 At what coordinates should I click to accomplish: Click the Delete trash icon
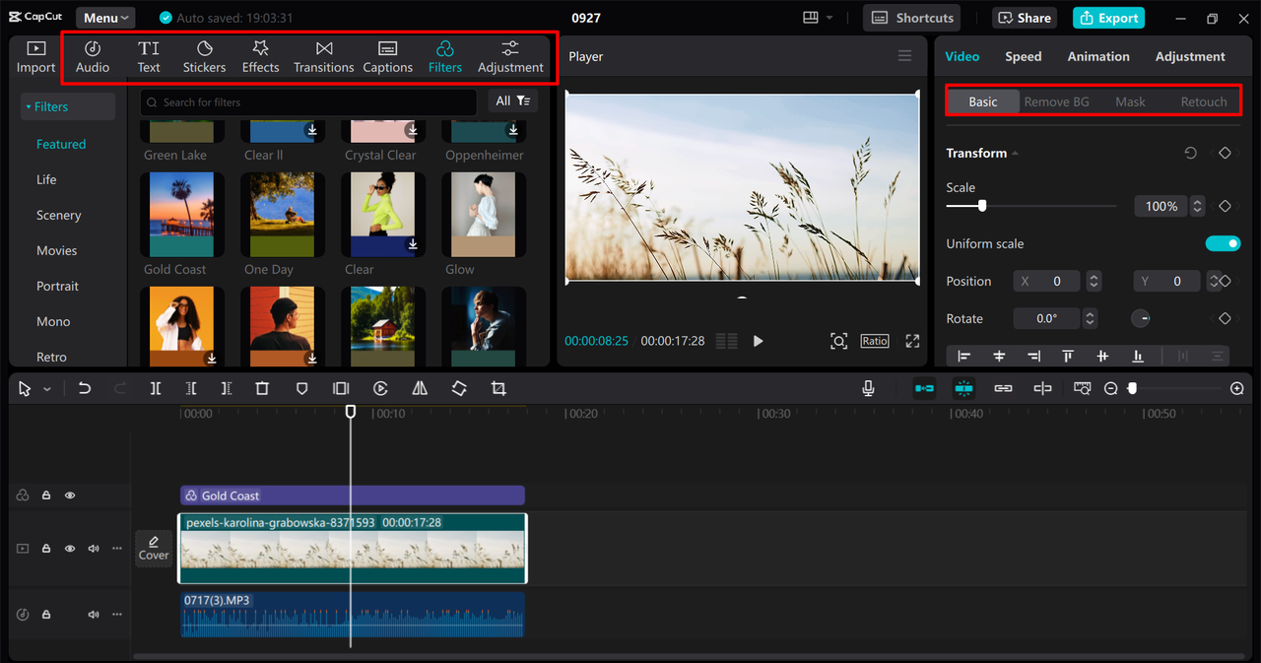click(262, 389)
